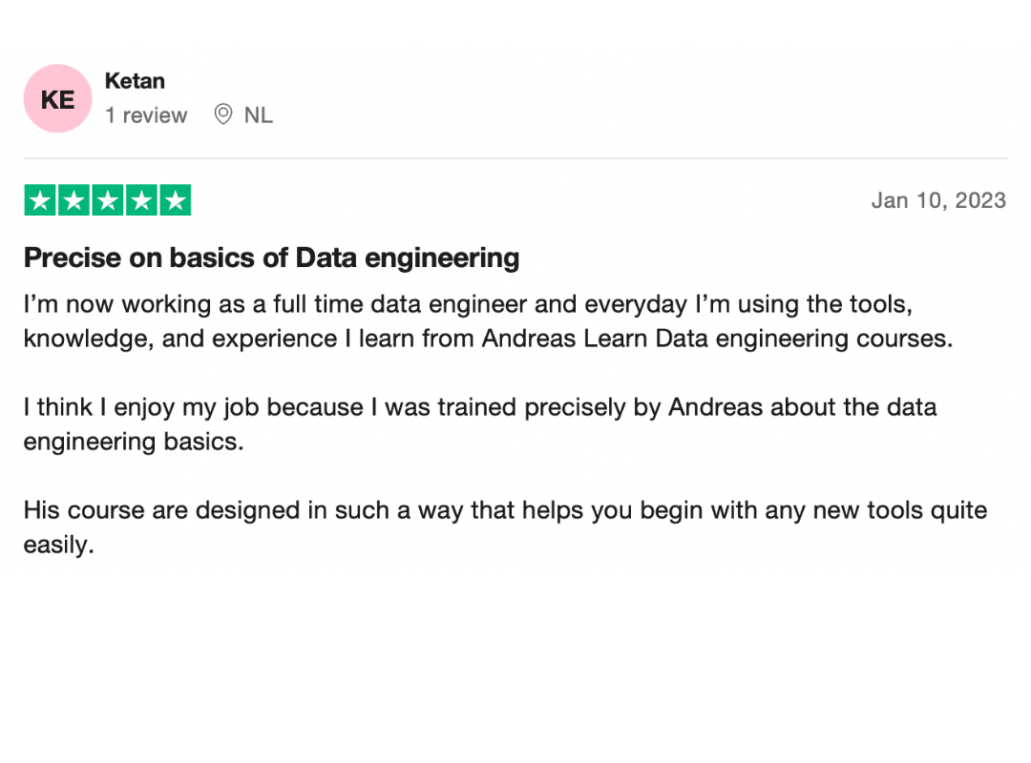Click the second green rating star
Image resolution: width=1031 pixels, height=763 pixels.
[74, 200]
